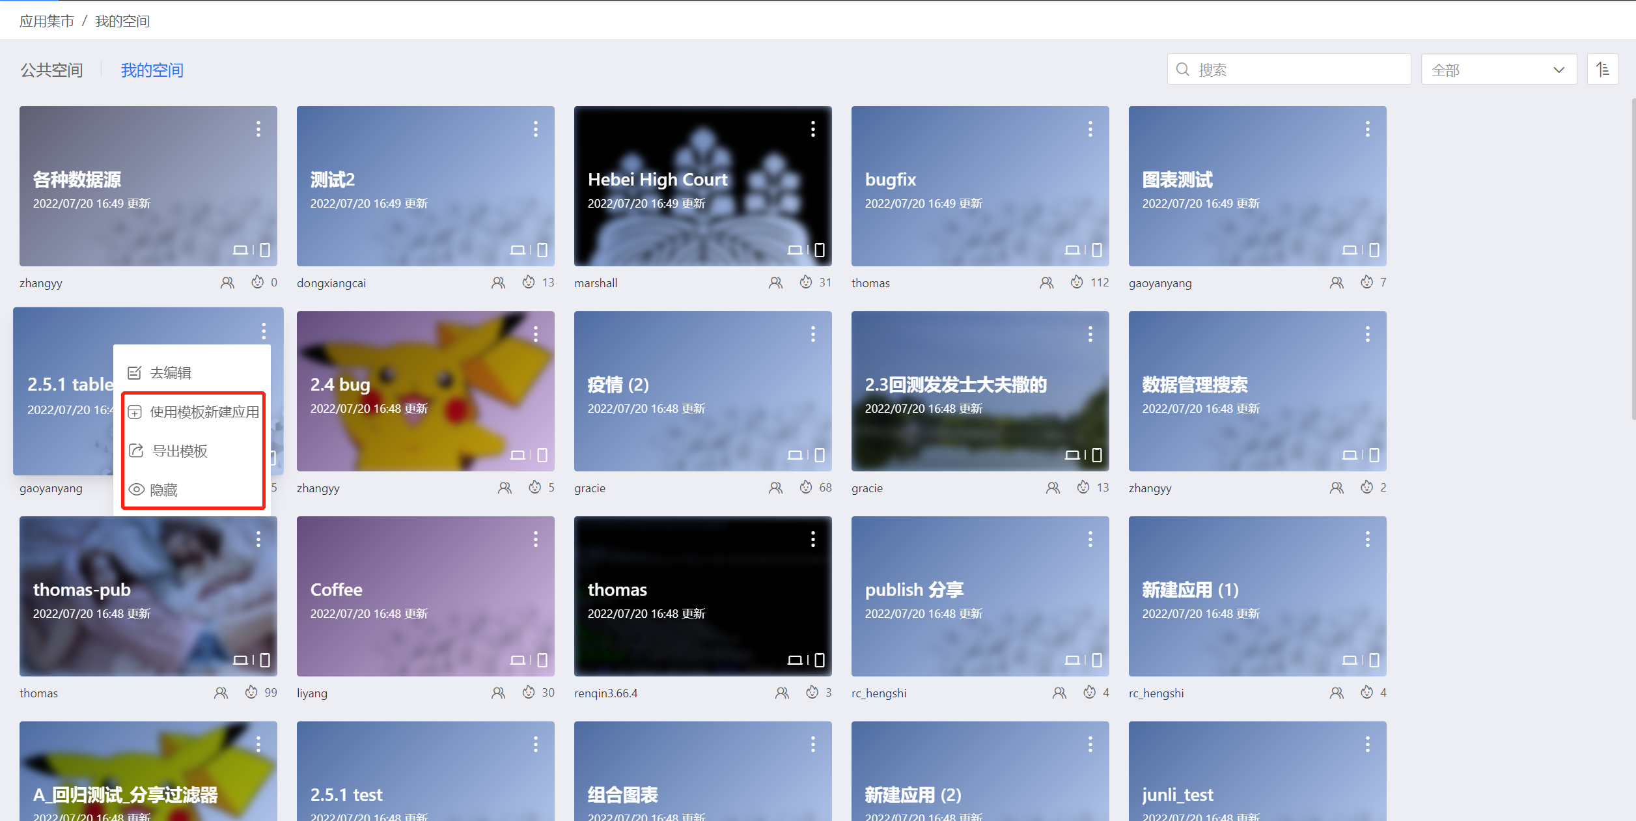Open three-dot menu on 2.4 bug card
Viewport: 1636px width, 821px height.
point(535,334)
